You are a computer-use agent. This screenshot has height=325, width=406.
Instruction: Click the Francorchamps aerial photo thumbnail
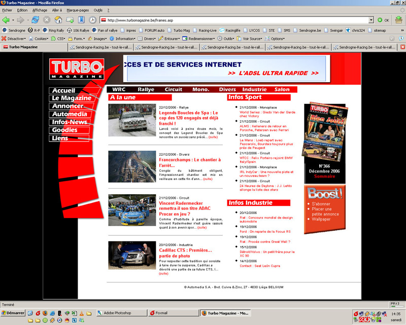point(132,167)
